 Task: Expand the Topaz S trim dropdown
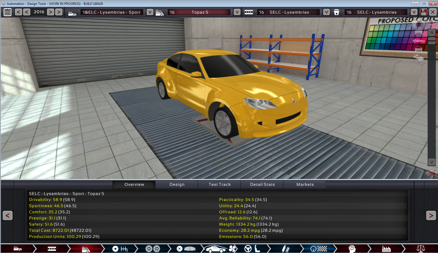pos(237,12)
